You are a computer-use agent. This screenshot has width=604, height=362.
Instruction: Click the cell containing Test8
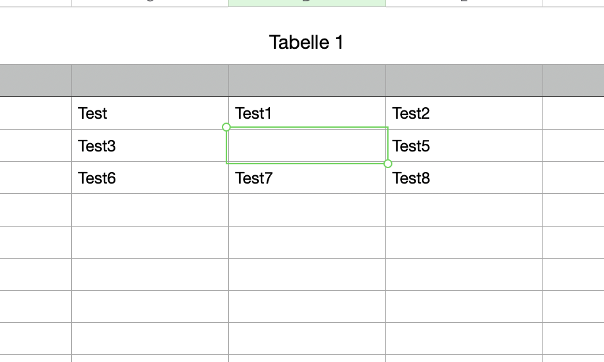464,178
